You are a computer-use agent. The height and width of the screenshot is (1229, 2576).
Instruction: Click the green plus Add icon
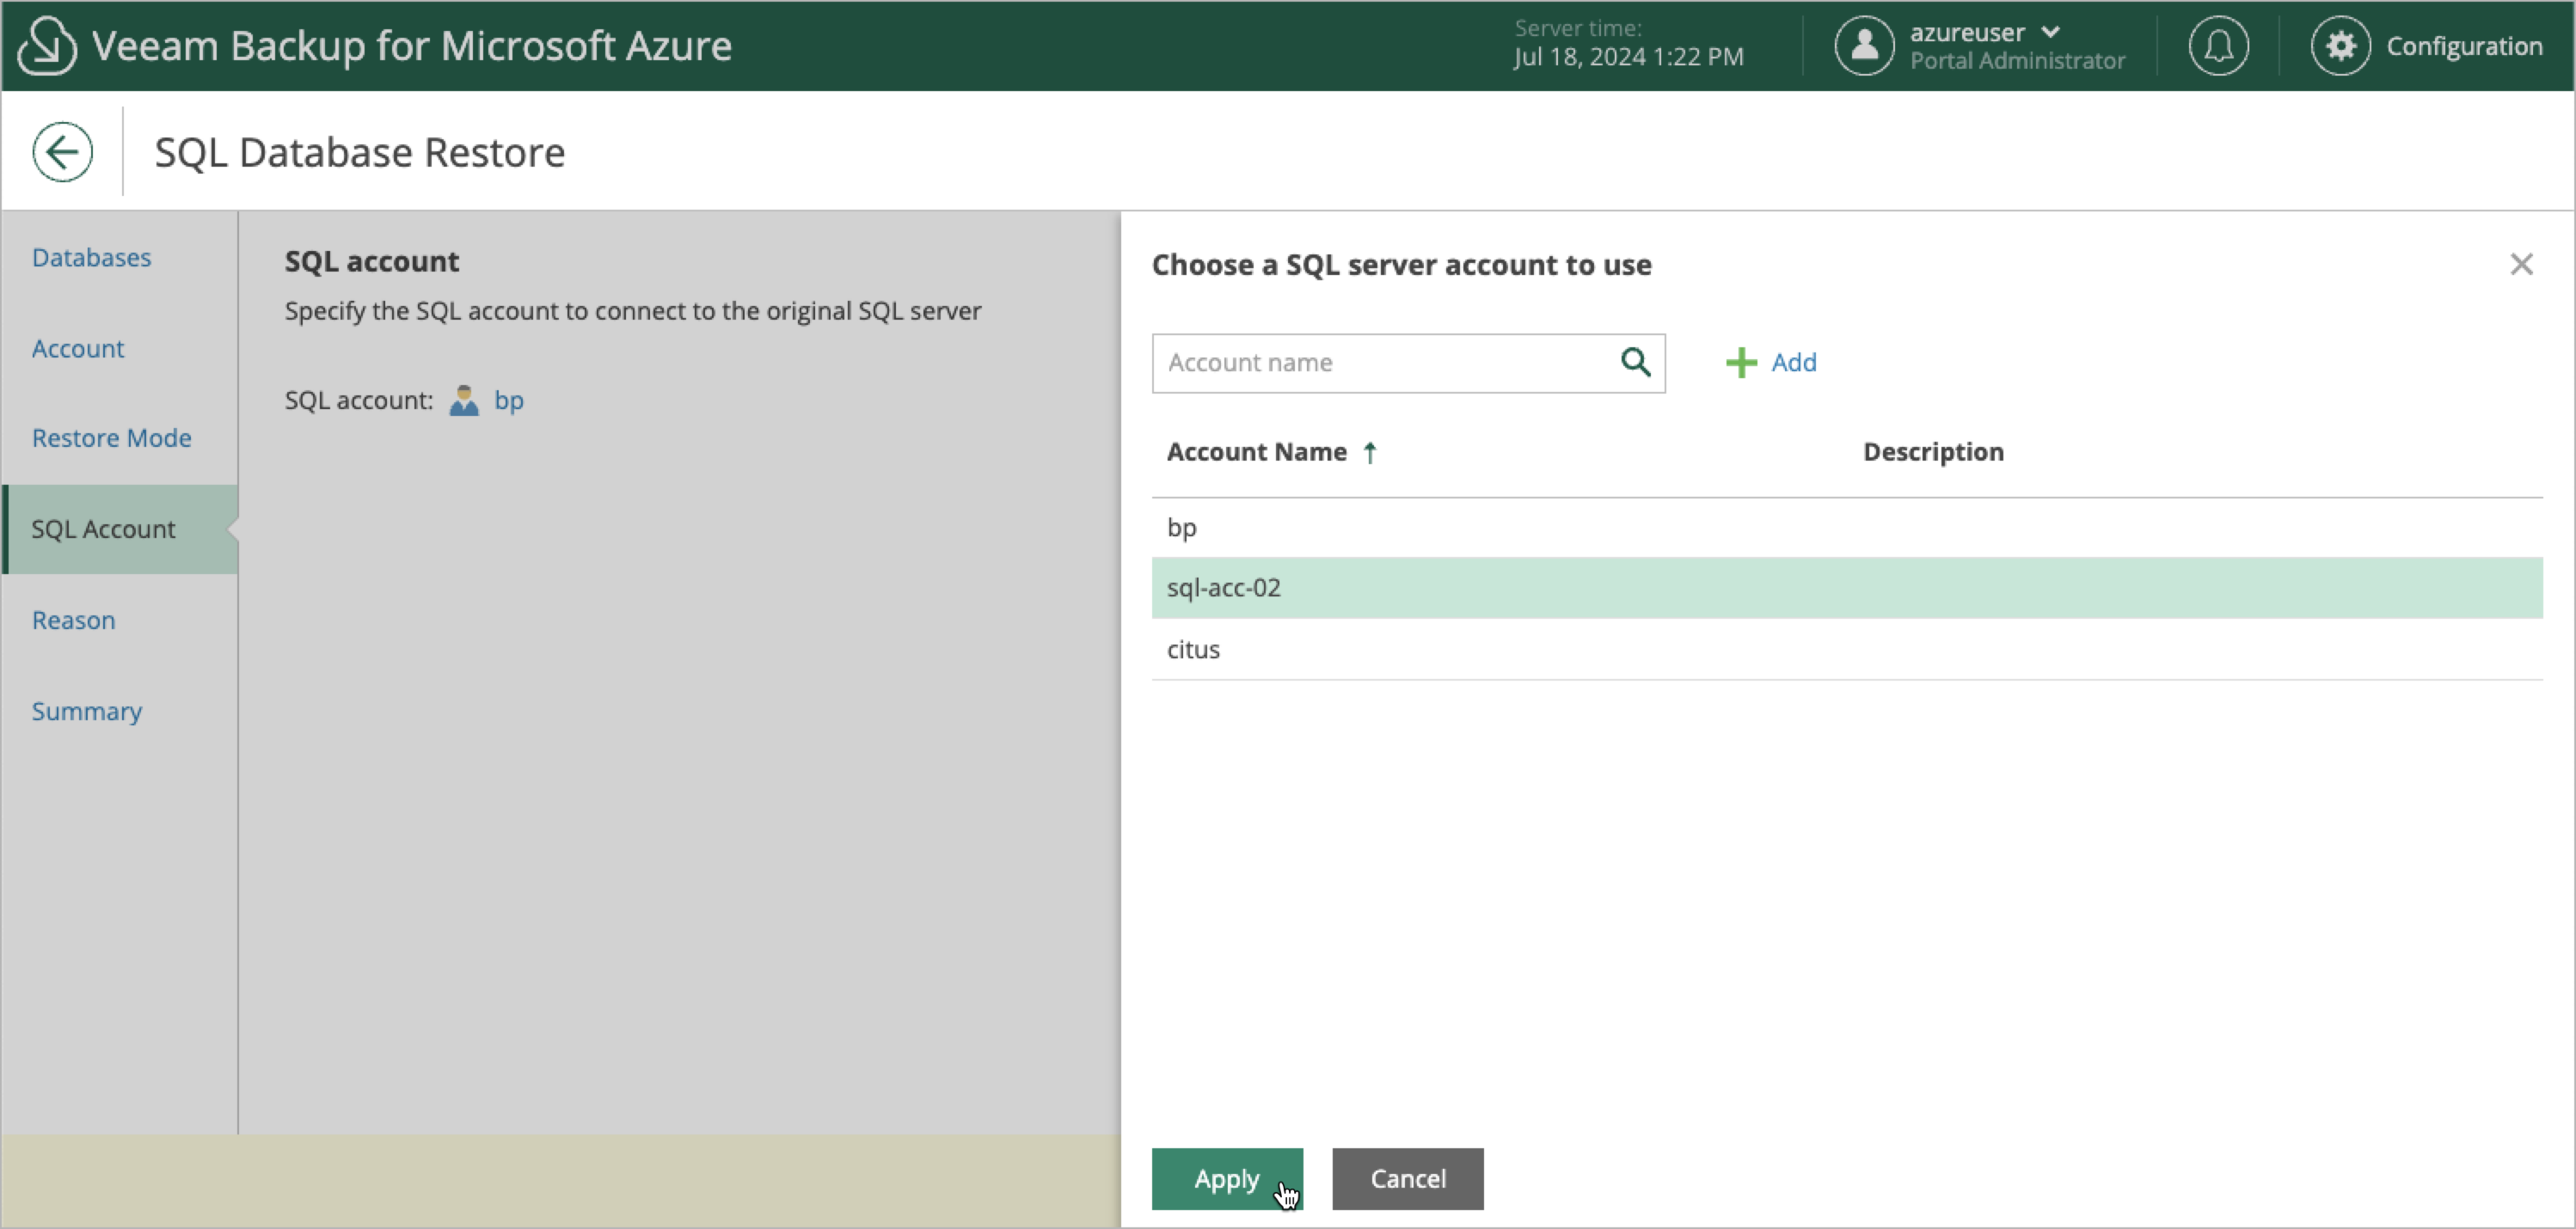point(1741,363)
